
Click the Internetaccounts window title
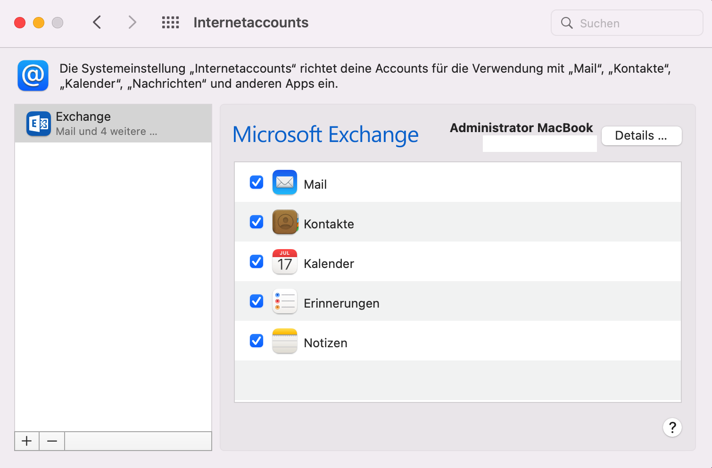click(x=251, y=23)
